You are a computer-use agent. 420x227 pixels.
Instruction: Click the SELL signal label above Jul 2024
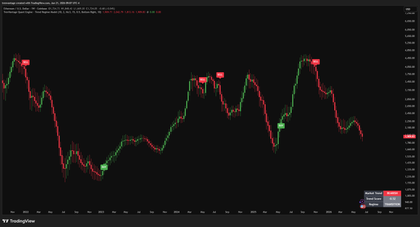click(220, 75)
